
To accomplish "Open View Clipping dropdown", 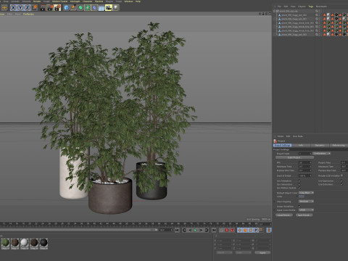I will (306, 202).
